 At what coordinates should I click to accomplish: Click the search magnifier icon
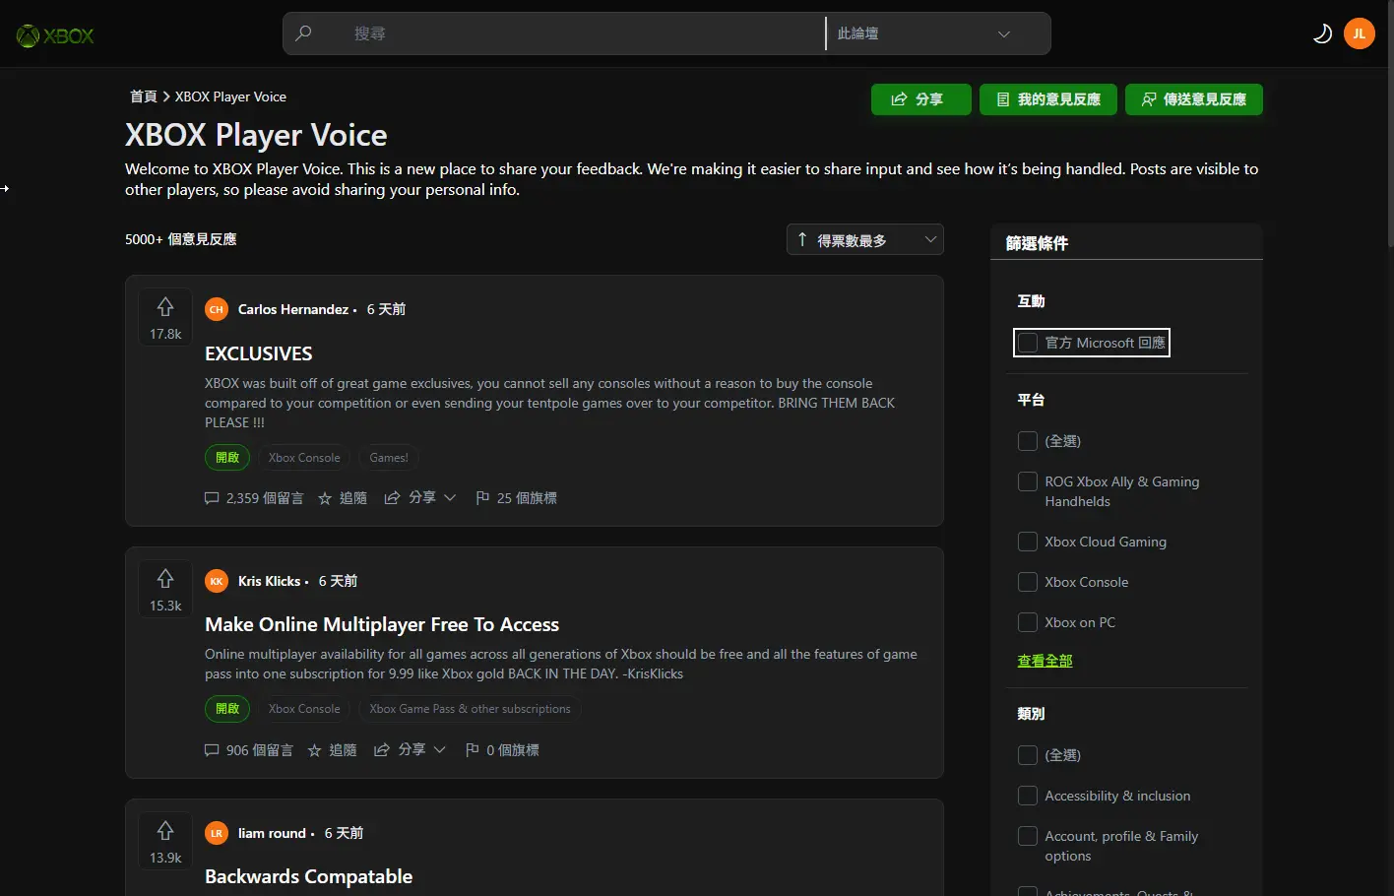coord(304,33)
